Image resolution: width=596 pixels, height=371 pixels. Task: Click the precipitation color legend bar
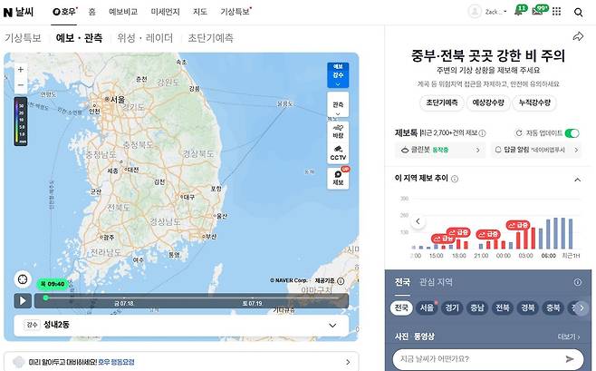(x=21, y=121)
